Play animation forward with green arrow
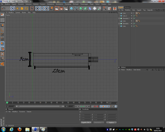This screenshot has height=132, width=165. [x=84, y=106]
